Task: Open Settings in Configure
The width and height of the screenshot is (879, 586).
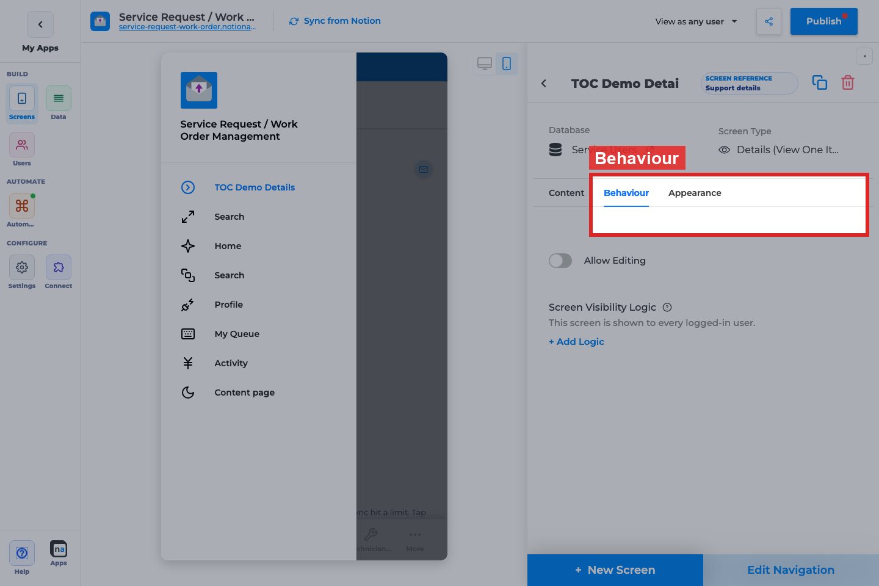Action: (22, 272)
